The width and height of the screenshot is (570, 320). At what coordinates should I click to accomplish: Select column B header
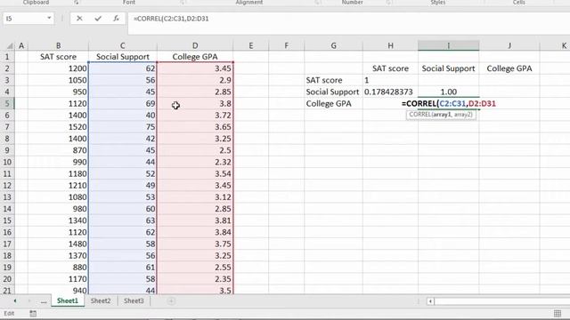58,45
